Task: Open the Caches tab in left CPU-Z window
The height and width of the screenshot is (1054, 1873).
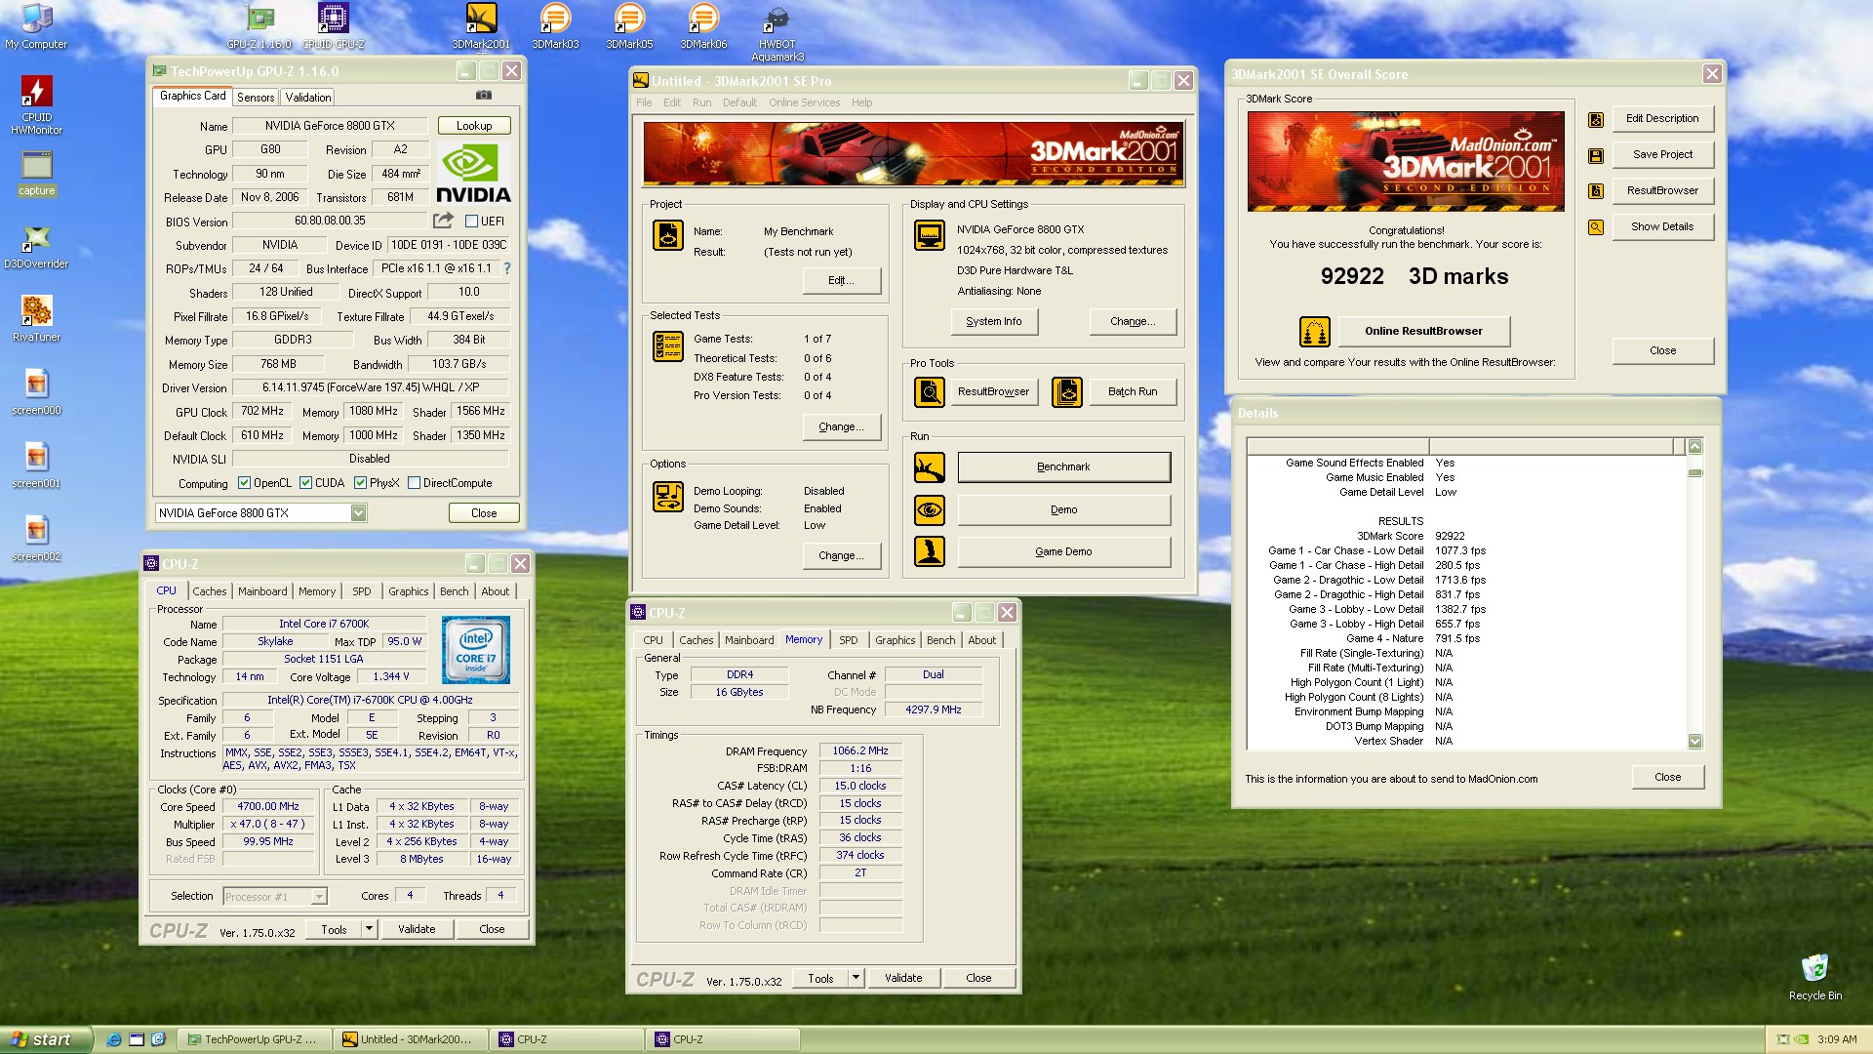Action: [x=209, y=591]
